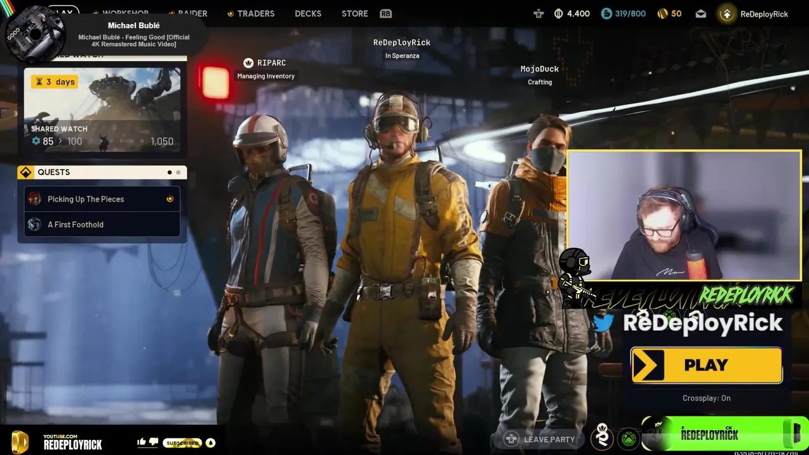
Task: Click the 319/800 stash count
Action: coord(630,13)
